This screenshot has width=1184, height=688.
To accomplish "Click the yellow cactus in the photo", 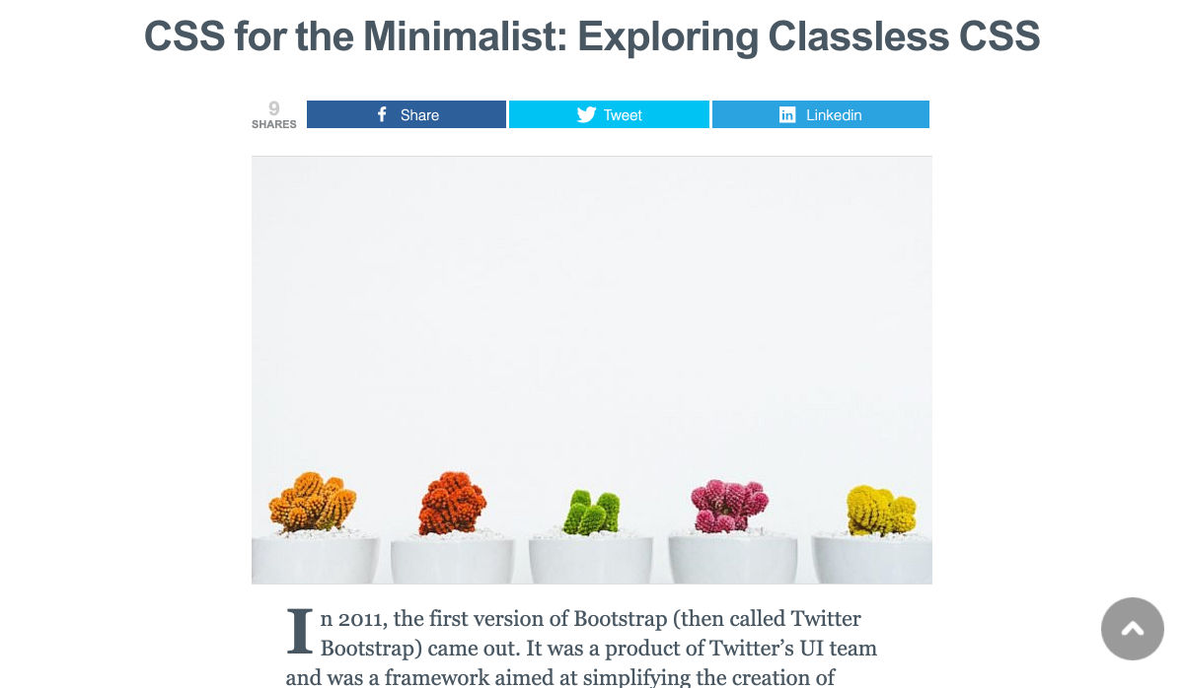I will coord(881,511).
